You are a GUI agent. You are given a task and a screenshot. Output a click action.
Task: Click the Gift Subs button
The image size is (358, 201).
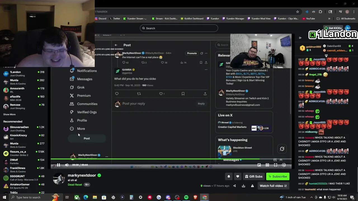pos(254,176)
